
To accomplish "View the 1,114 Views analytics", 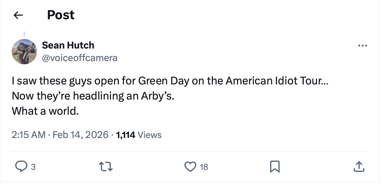I will point(139,135).
